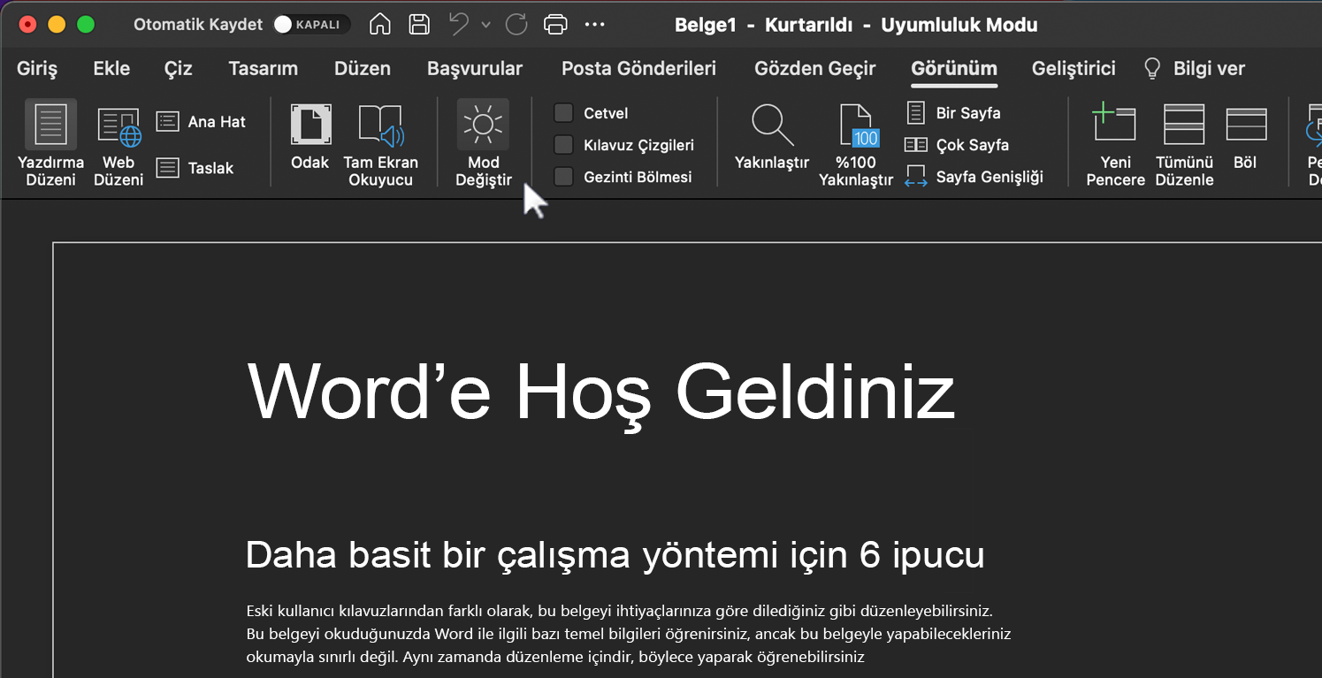
Task: Open the Ekle tab
Action: click(x=111, y=69)
